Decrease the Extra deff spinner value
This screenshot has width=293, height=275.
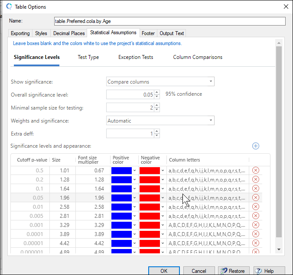tap(157, 136)
